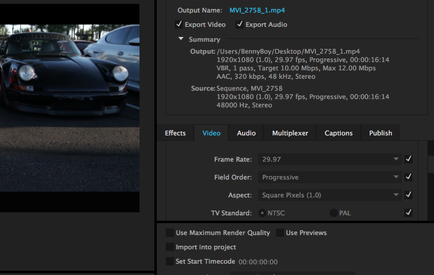Collapse the Summary section triangle
The height and width of the screenshot is (275, 434).
click(x=181, y=39)
